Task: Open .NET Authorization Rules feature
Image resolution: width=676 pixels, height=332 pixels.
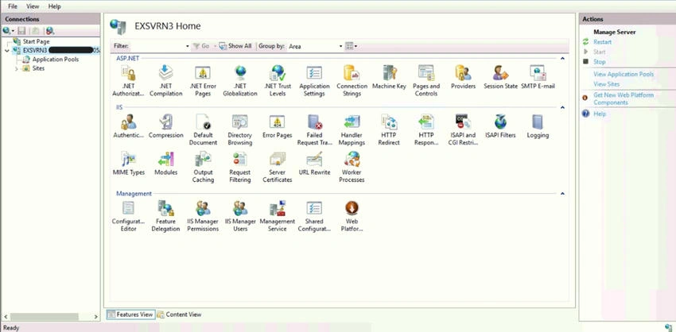Action: [129, 81]
